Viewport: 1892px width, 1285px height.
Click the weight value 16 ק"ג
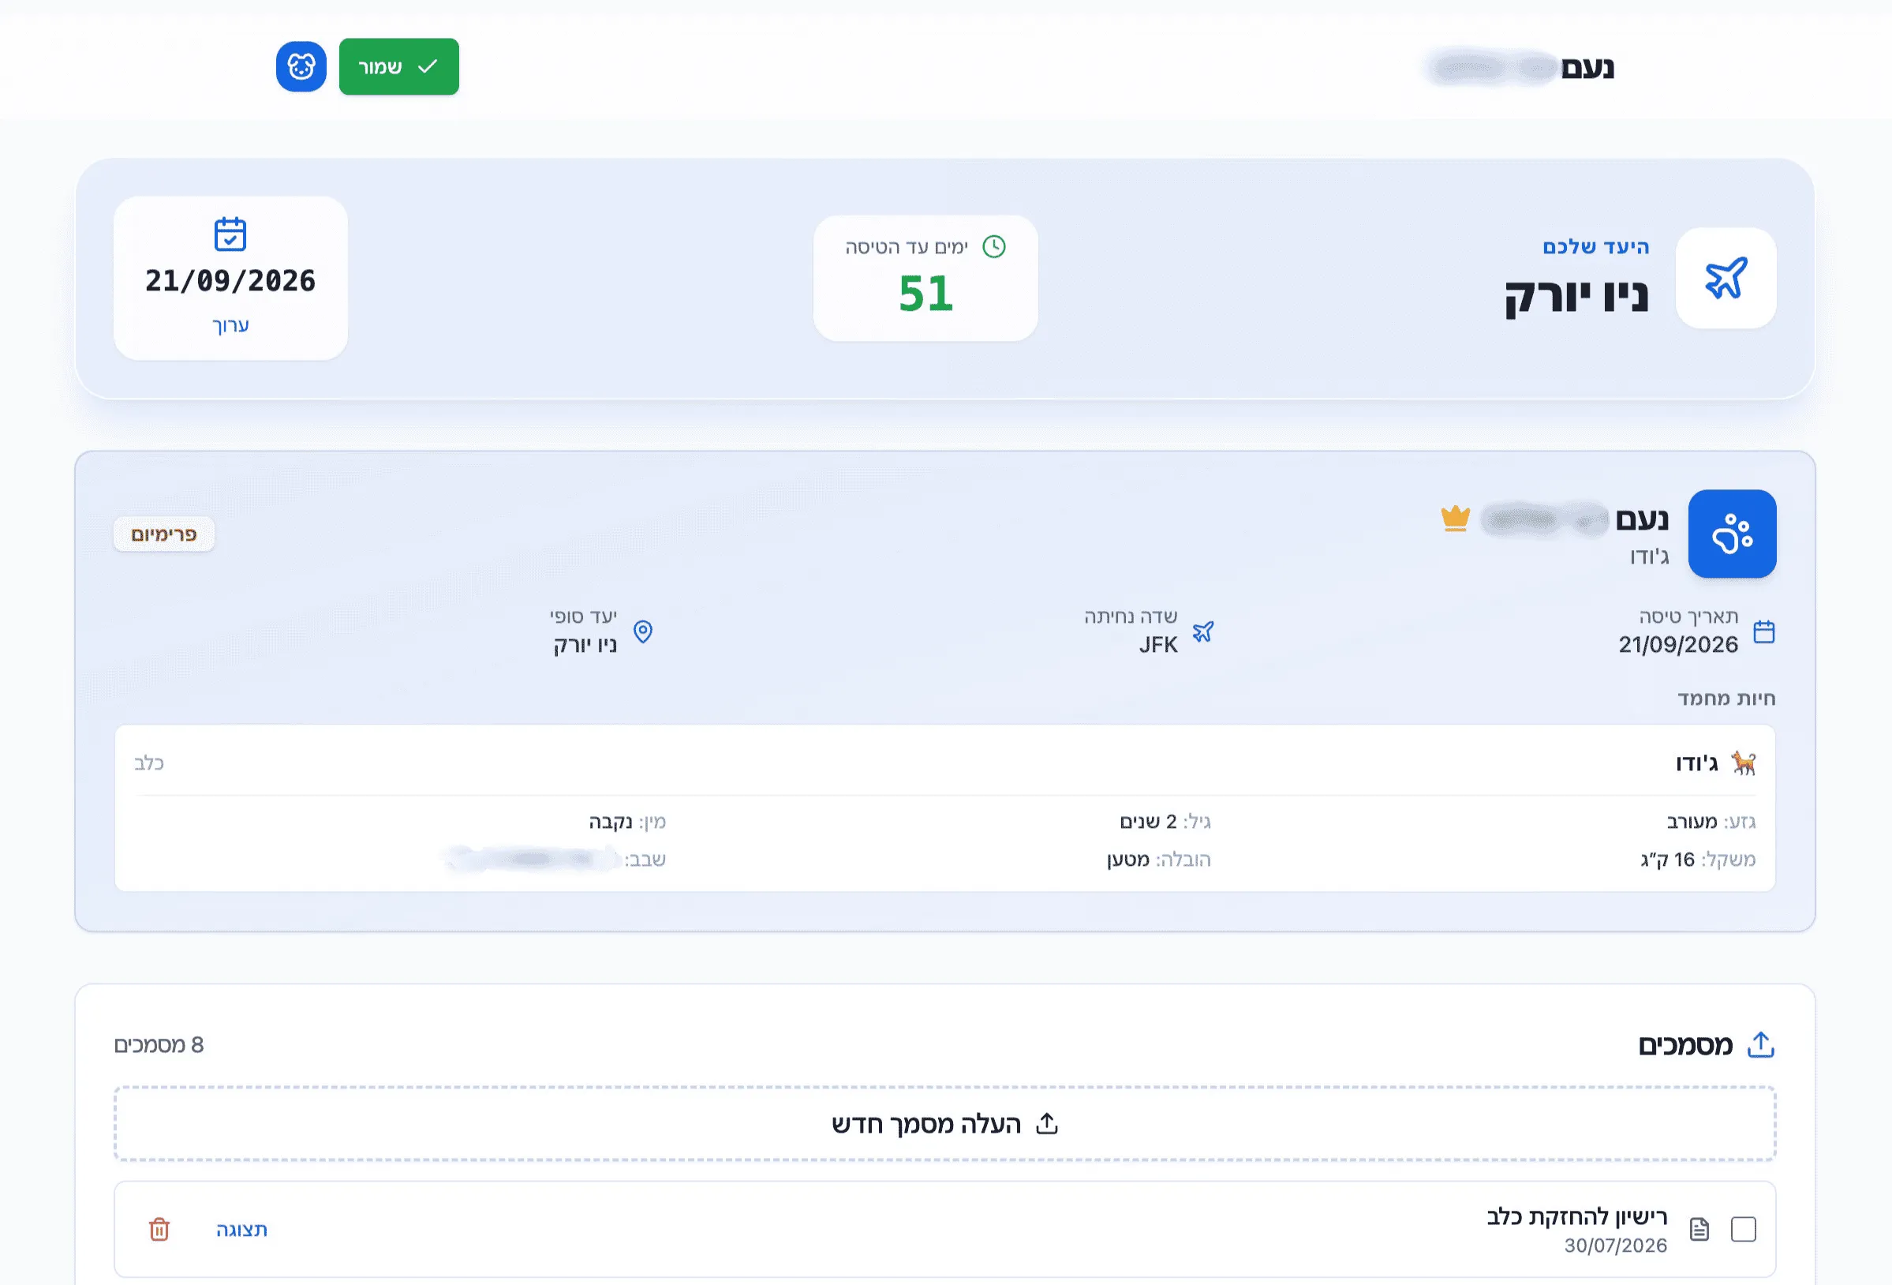[x=1668, y=860]
